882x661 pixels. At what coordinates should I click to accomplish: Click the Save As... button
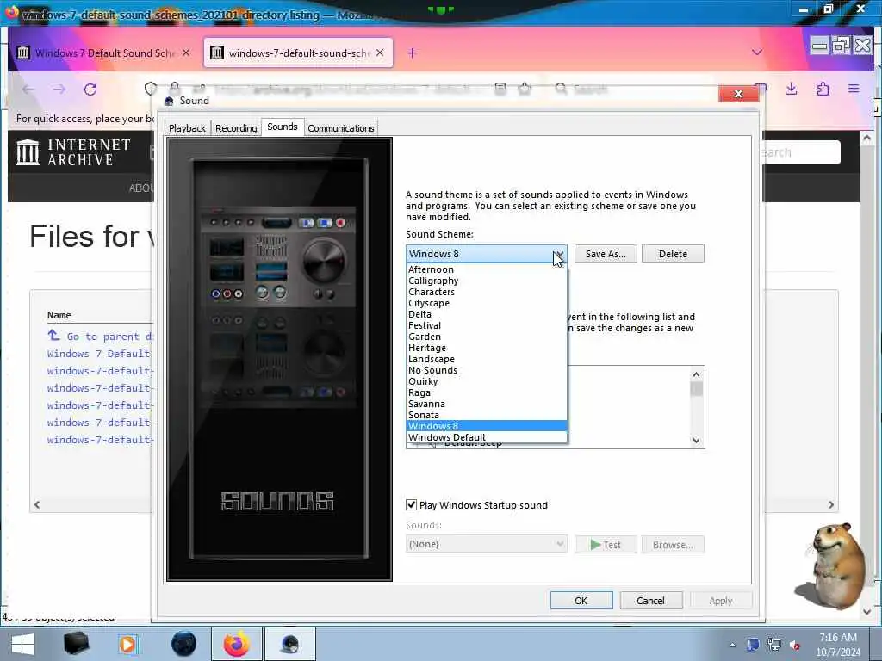[606, 254]
